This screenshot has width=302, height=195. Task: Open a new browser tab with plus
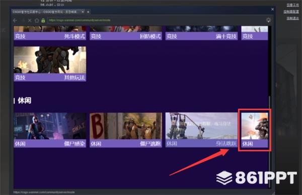(x=88, y=12)
